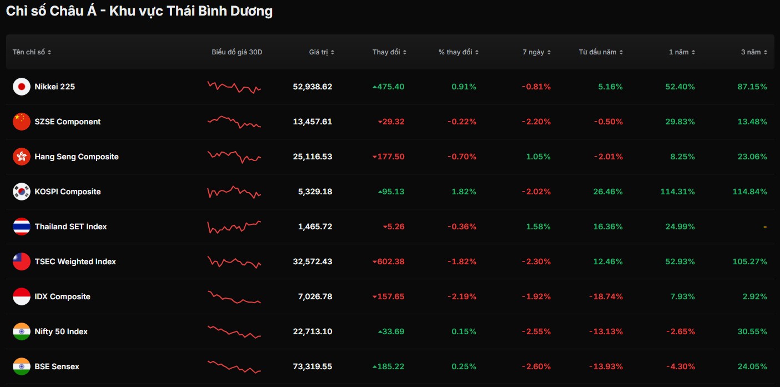Sort by Thay đổi column header

pos(389,52)
